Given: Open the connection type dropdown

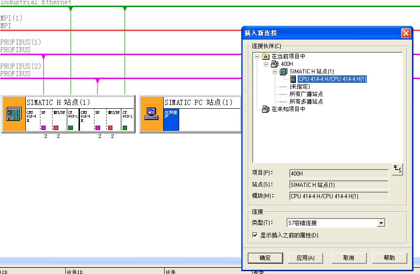Looking at the screenshot, I should [x=381, y=223].
